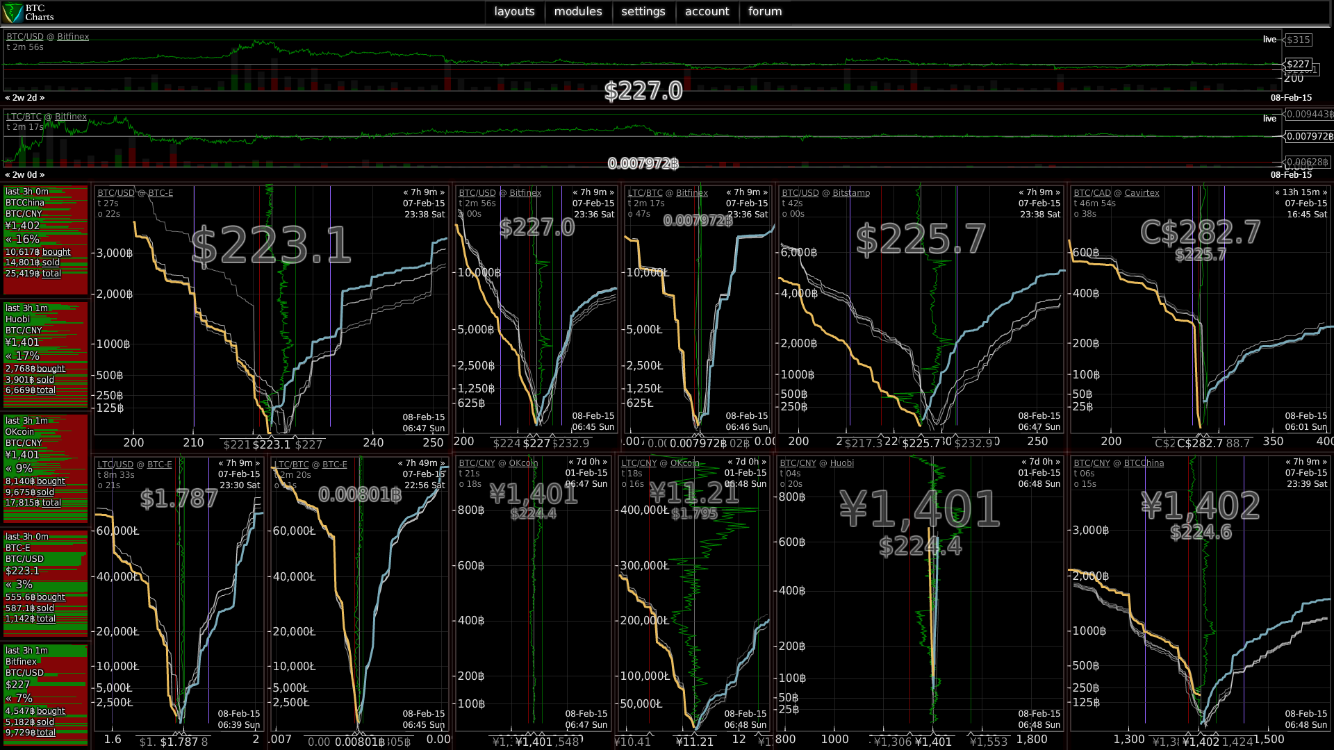Open the forum menu

coord(765,12)
